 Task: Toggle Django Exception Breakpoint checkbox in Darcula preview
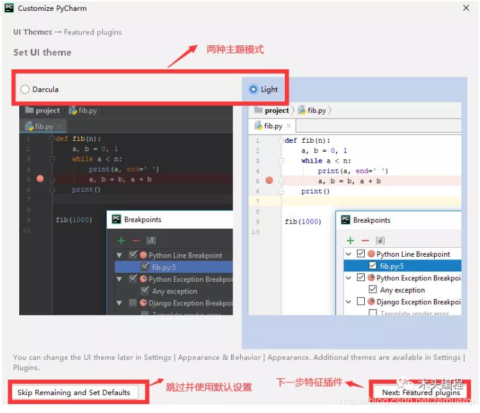coord(133,303)
